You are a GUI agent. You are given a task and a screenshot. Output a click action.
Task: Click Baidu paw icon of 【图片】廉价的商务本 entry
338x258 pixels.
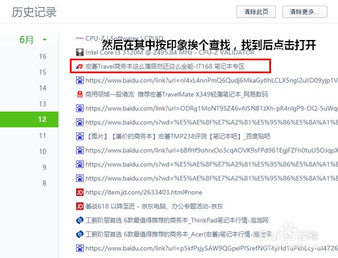pos(79,136)
